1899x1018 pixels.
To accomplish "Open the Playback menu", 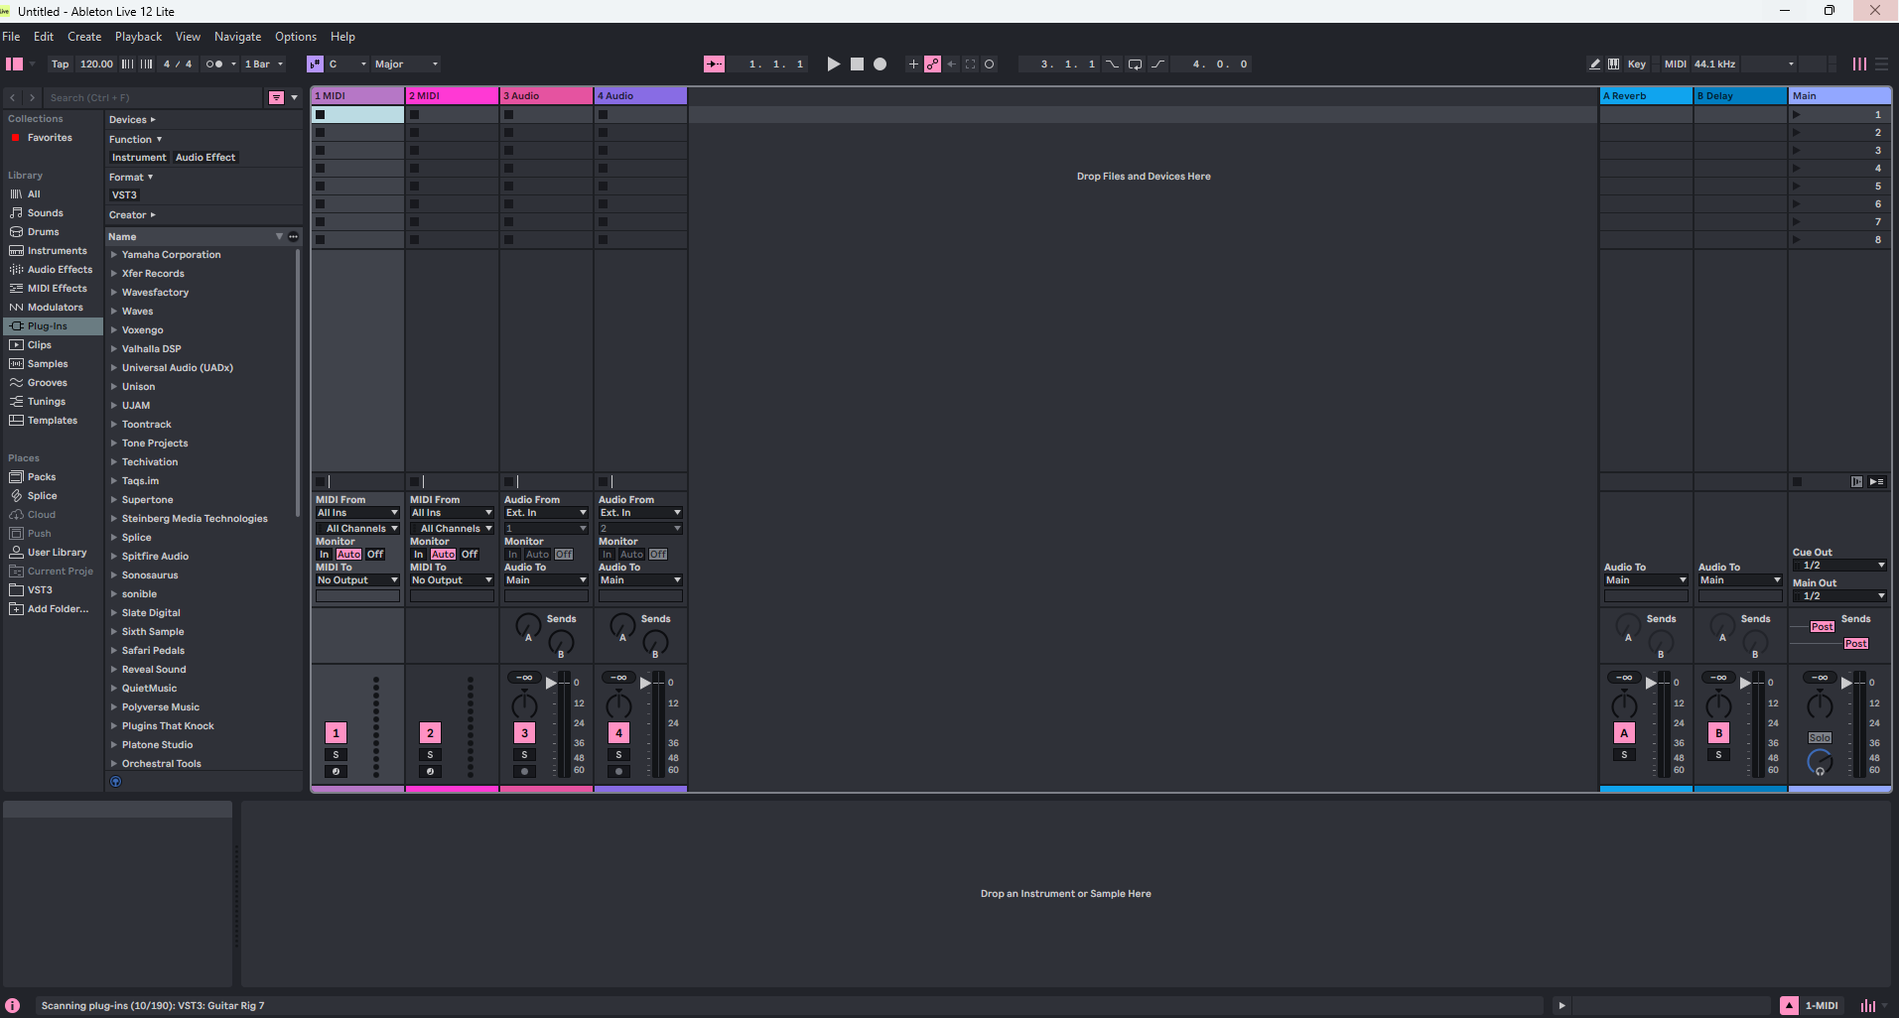I will [x=138, y=37].
